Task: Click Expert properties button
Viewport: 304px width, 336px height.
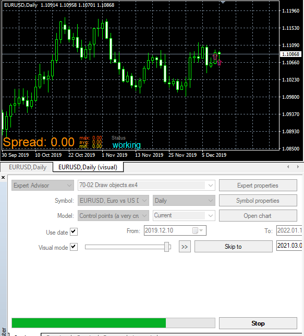Action: coord(258,186)
